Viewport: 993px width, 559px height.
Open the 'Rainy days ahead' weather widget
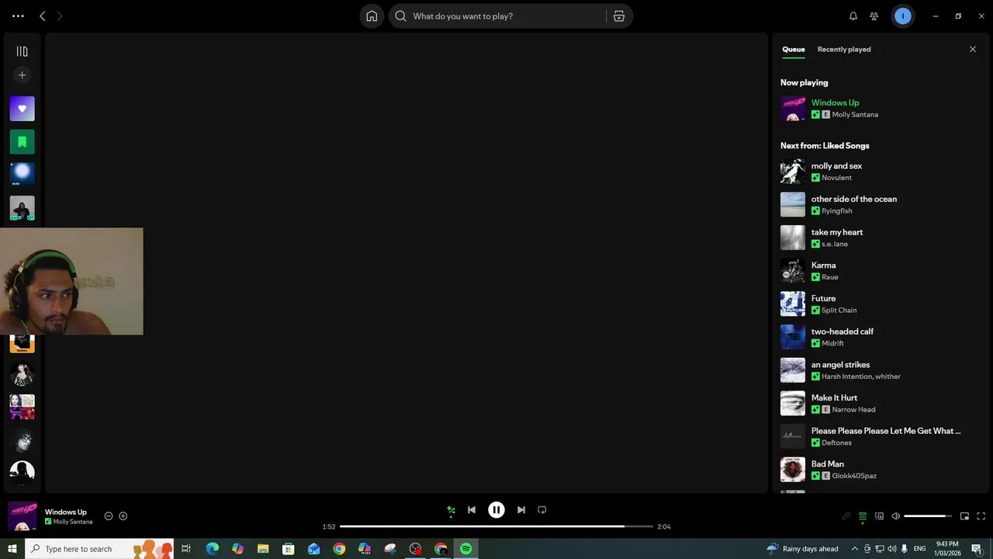coord(803,549)
